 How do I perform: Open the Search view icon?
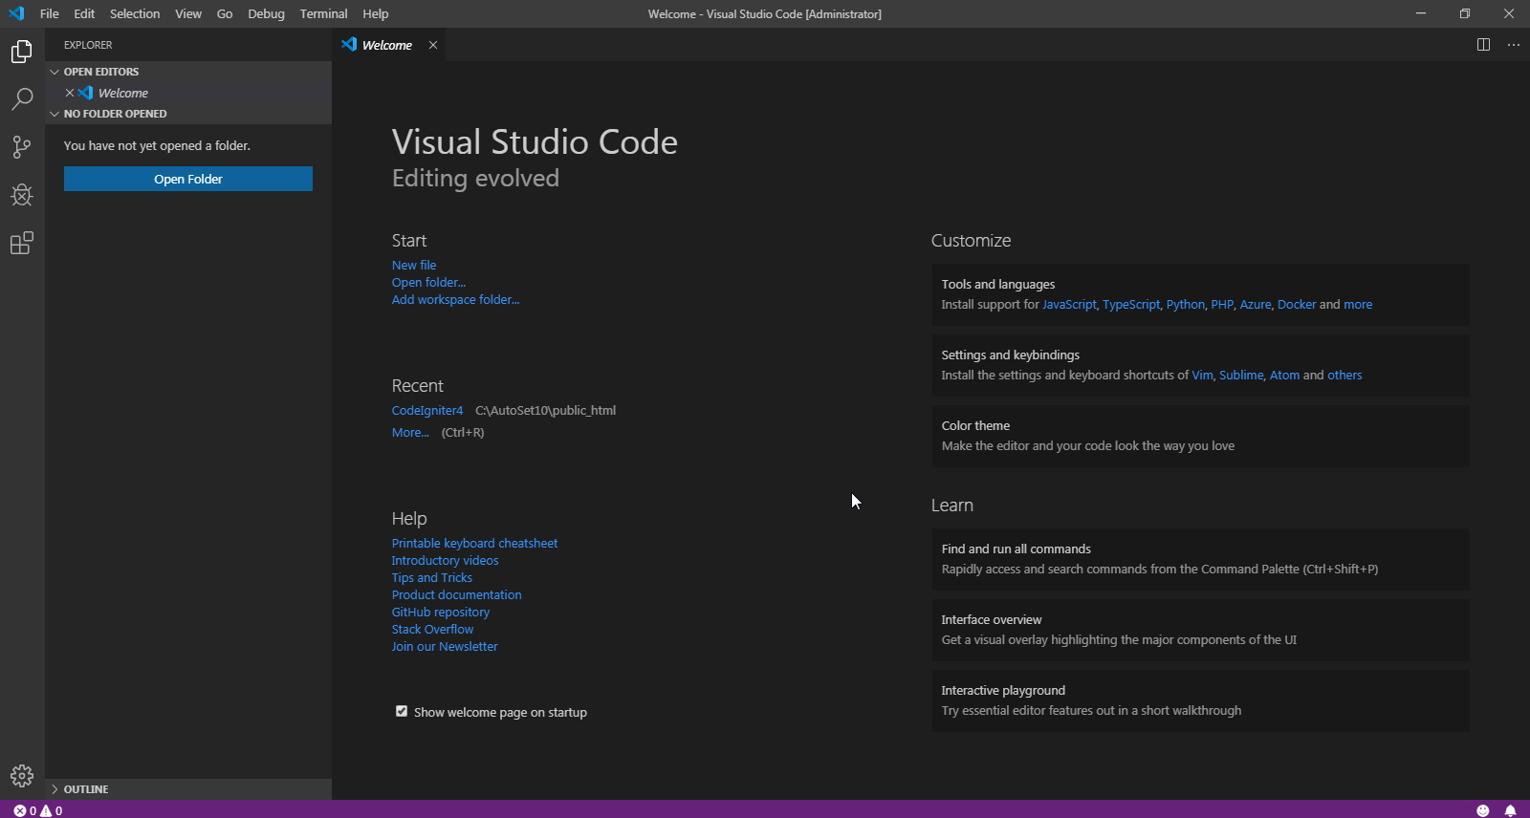click(x=22, y=99)
